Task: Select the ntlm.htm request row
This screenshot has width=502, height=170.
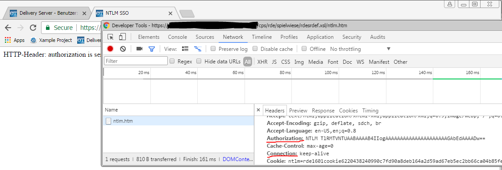Action: (x=178, y=121)
